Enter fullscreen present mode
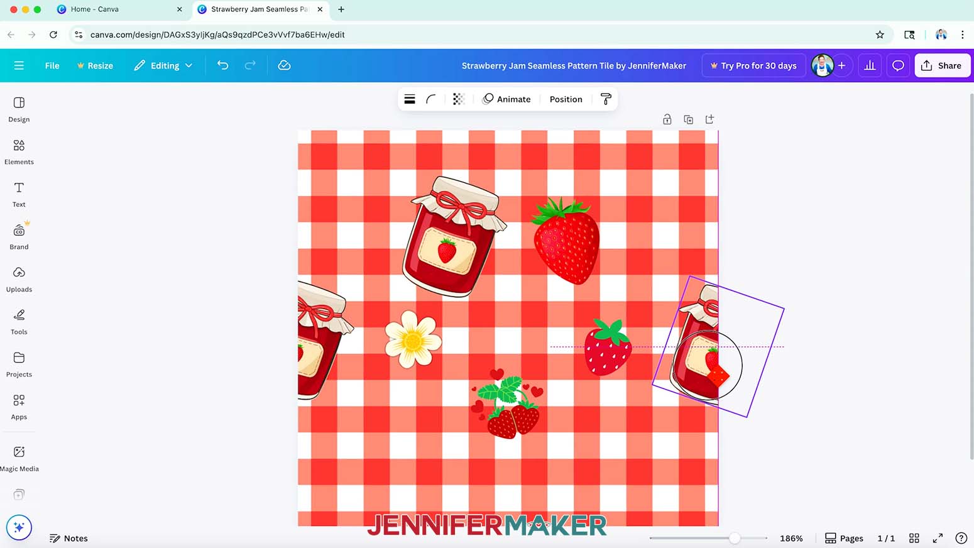 click(938, 538)
